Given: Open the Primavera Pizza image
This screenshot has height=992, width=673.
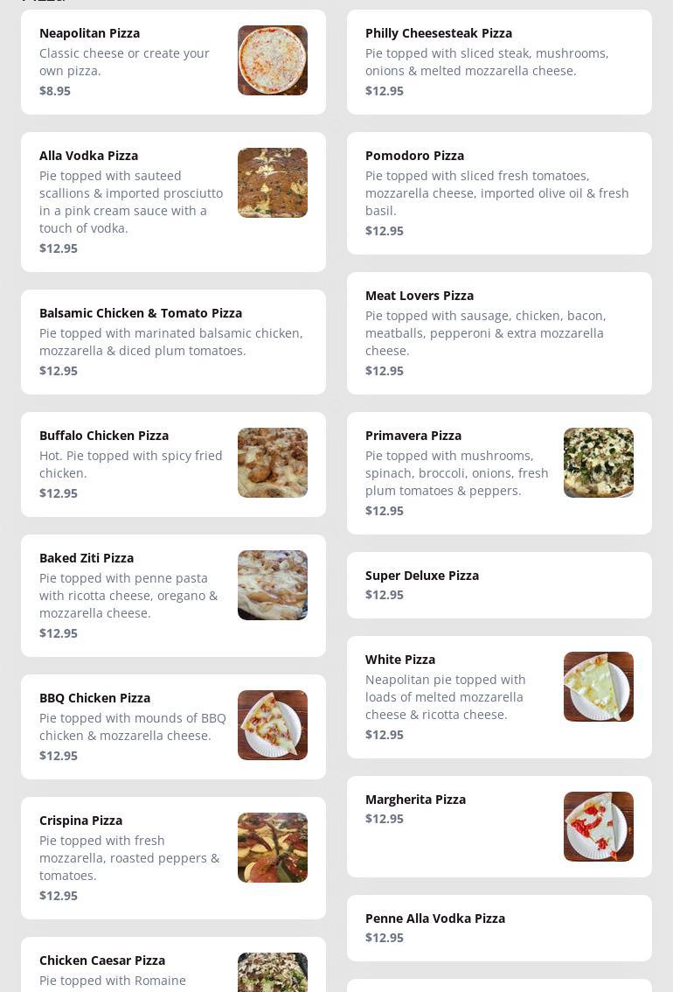Looking at the screenshot, I should click(598, 463).
